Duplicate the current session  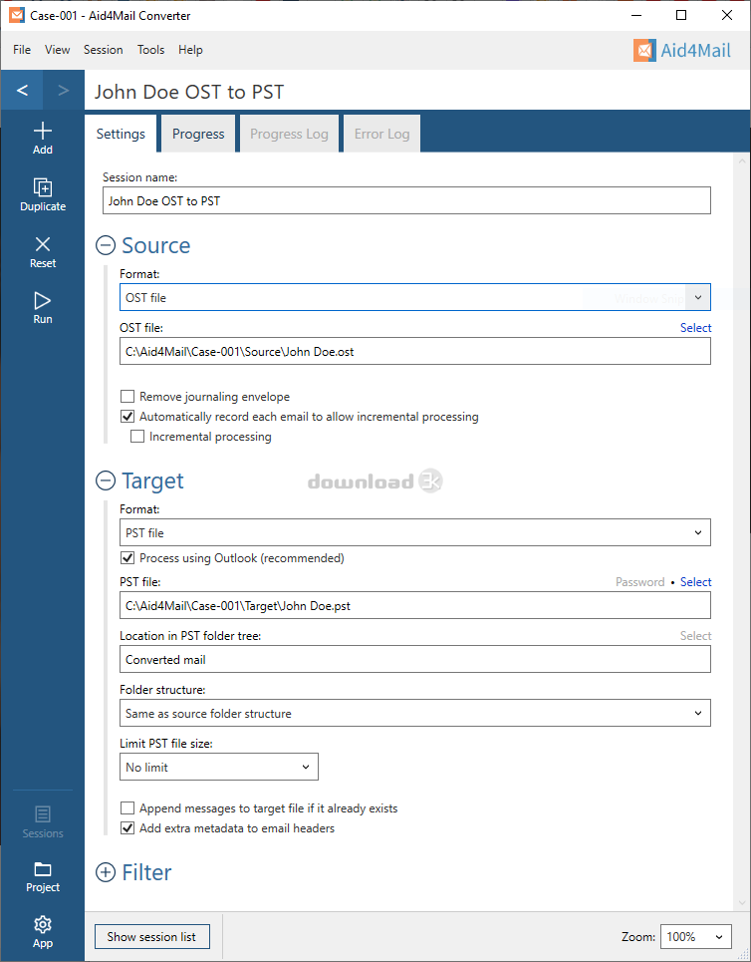(42, 194)
